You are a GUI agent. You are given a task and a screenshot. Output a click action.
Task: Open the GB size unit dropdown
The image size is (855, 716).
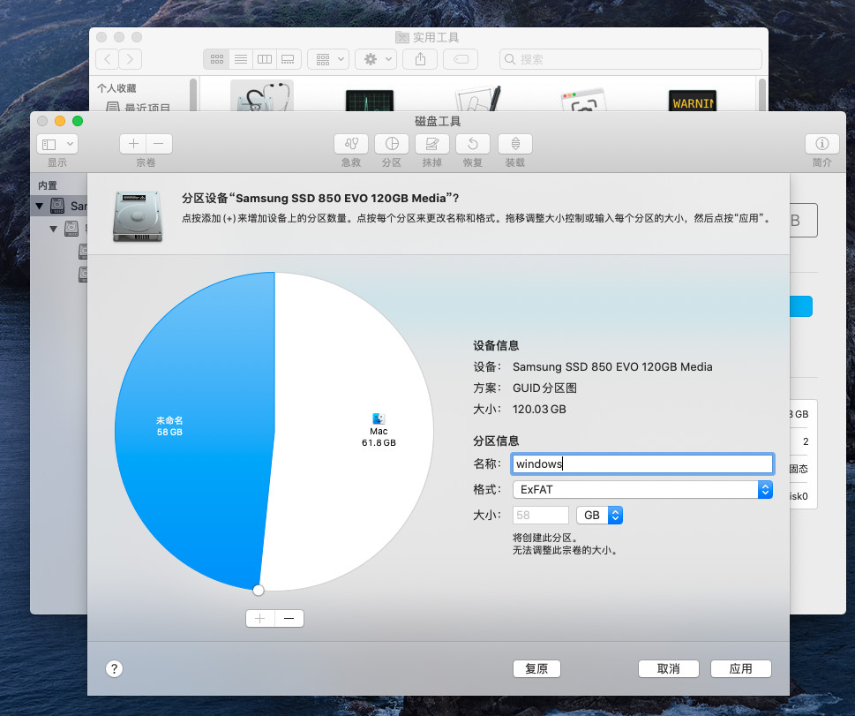coord(599,516)
